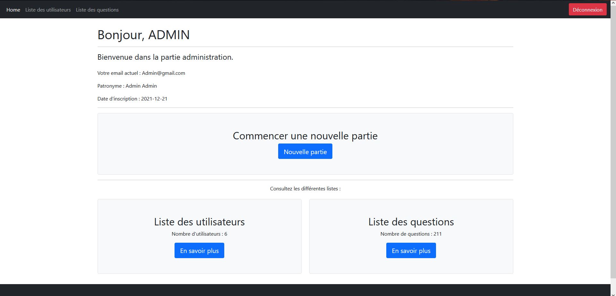This screenshot has width=616, height=296.
Task: Click the red Déconnexion button
Action: (x=587, y=10)
